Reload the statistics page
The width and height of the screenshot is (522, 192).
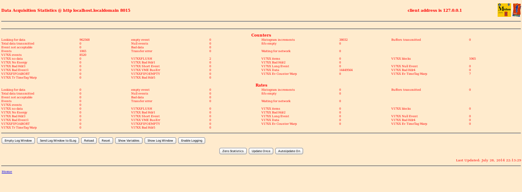pyautogui.click(x=89, y=140)
